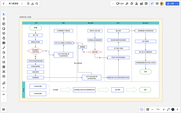Toggle the minimap panel
The image size is (181, 113).
pyautogui.click(x=148, y=109)
